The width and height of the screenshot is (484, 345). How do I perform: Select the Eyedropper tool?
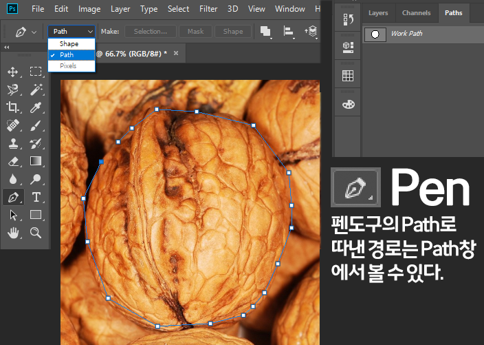[x=36, y=107]
